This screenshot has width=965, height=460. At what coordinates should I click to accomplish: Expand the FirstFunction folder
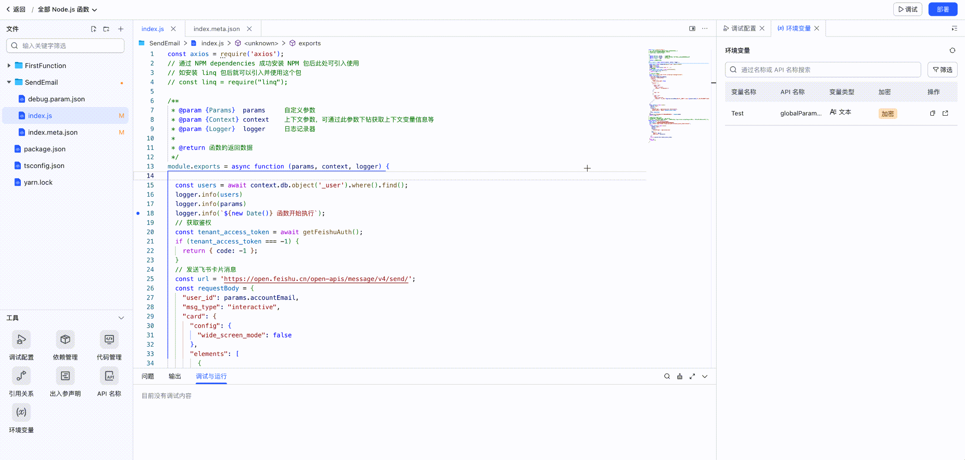tap(9, 66)
